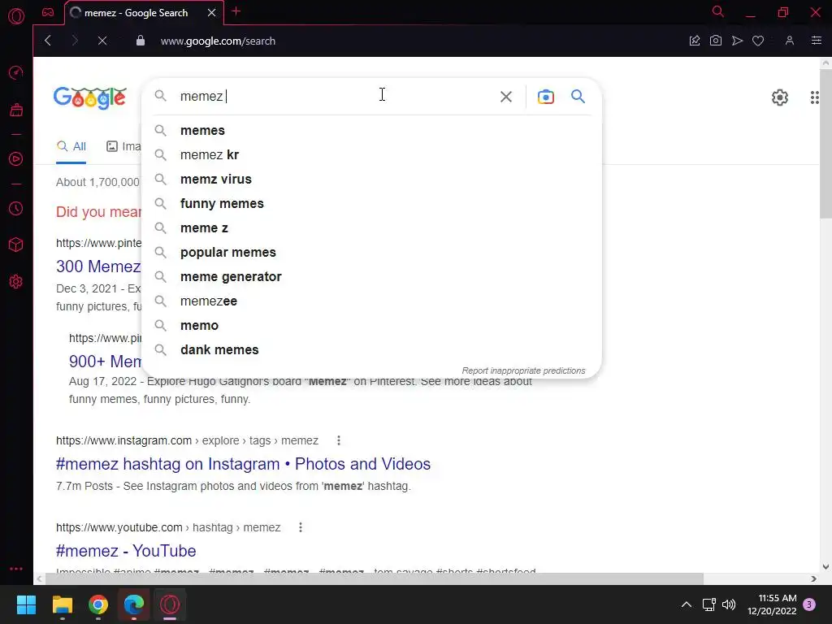
Task: Select the memez Google Search tab
Action: pos(136,13)
